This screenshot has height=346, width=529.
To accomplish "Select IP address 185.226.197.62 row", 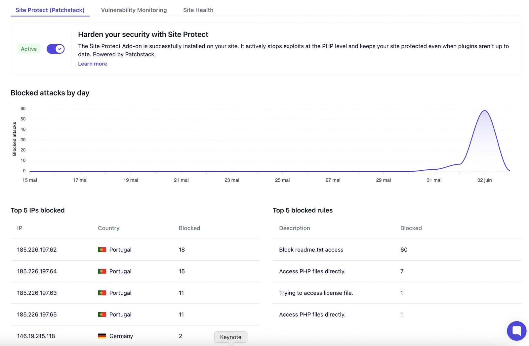I will point(37,250).
